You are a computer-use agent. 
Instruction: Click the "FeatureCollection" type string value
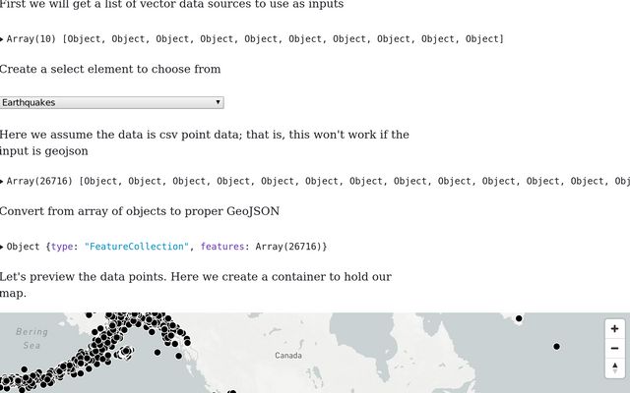pyautogui.click(x=136, y=247)
